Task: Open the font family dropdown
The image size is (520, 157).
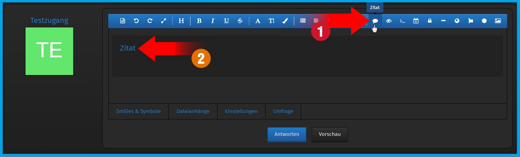Action: [257, 21]
